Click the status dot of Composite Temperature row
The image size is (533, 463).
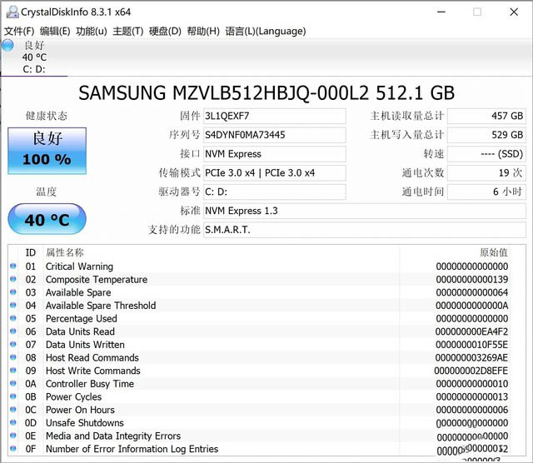[13, 280]
